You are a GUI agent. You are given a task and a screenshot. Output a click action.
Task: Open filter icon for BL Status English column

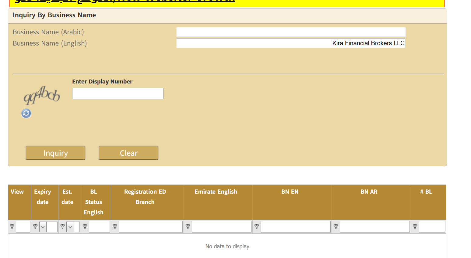[85, 226]
